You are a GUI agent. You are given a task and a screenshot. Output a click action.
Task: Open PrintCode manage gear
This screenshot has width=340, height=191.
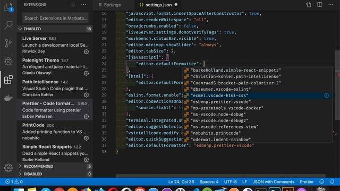tap(86, 138)
